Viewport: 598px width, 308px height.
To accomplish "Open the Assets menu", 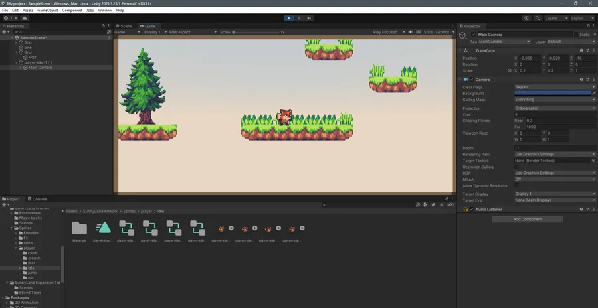I will click(x=28, y=11).
